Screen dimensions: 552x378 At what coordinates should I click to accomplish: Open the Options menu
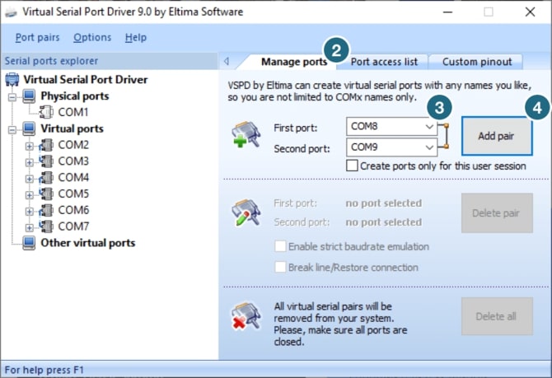coord(92,37)
